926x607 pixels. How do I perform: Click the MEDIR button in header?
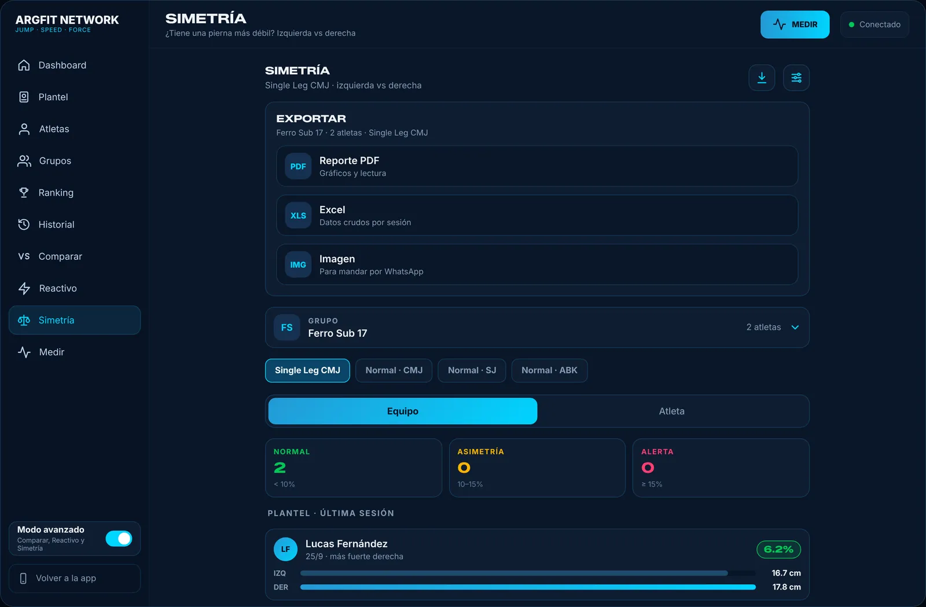tap(795, 24)
